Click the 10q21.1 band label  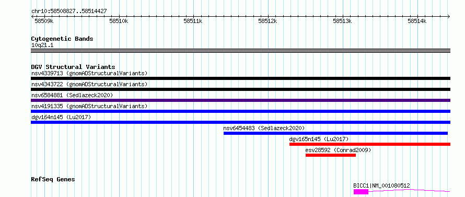pos(42,45)
